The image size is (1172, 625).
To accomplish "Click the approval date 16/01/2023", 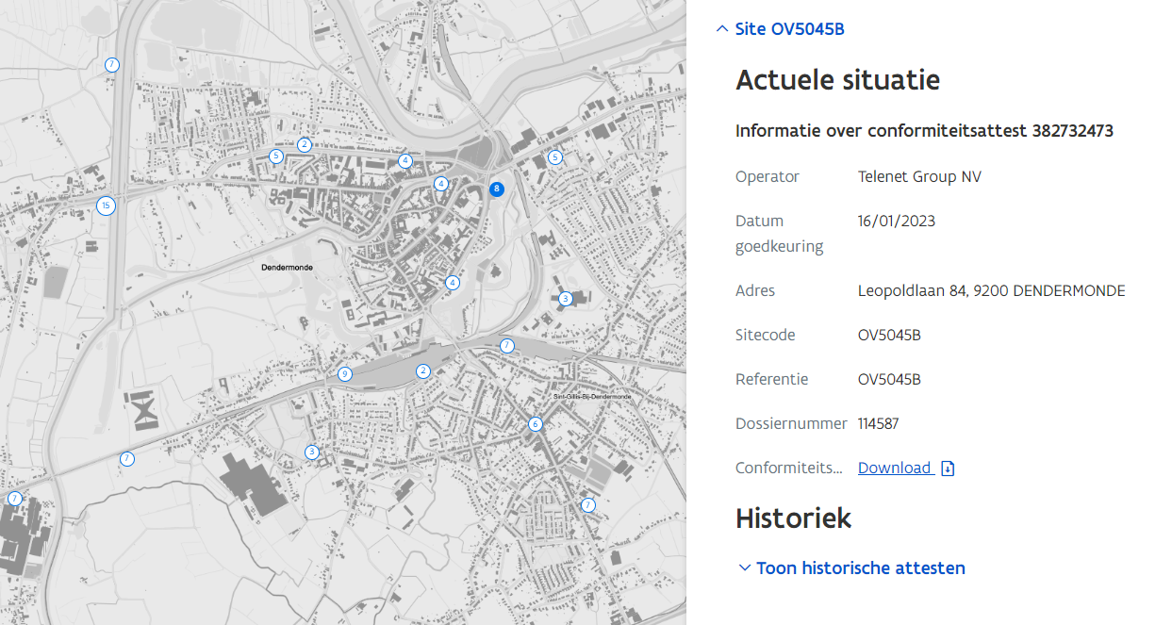I will pyautogui.click(x=896, y=222).
